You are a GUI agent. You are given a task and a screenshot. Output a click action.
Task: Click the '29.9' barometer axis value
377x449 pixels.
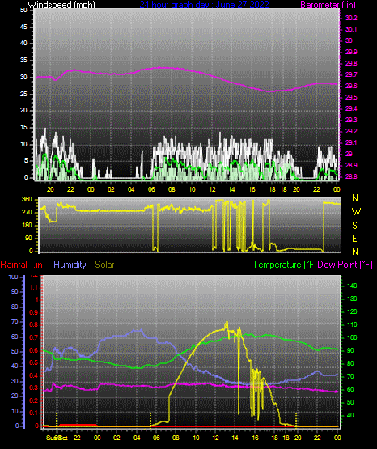pos(351,52)
